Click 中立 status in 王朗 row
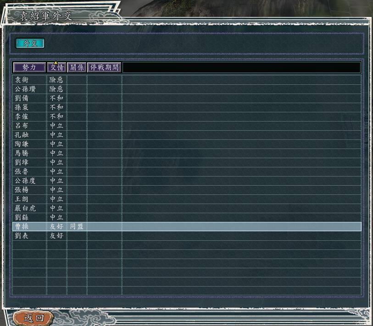Viewport: 373px width, 326px height. [56, 199]
